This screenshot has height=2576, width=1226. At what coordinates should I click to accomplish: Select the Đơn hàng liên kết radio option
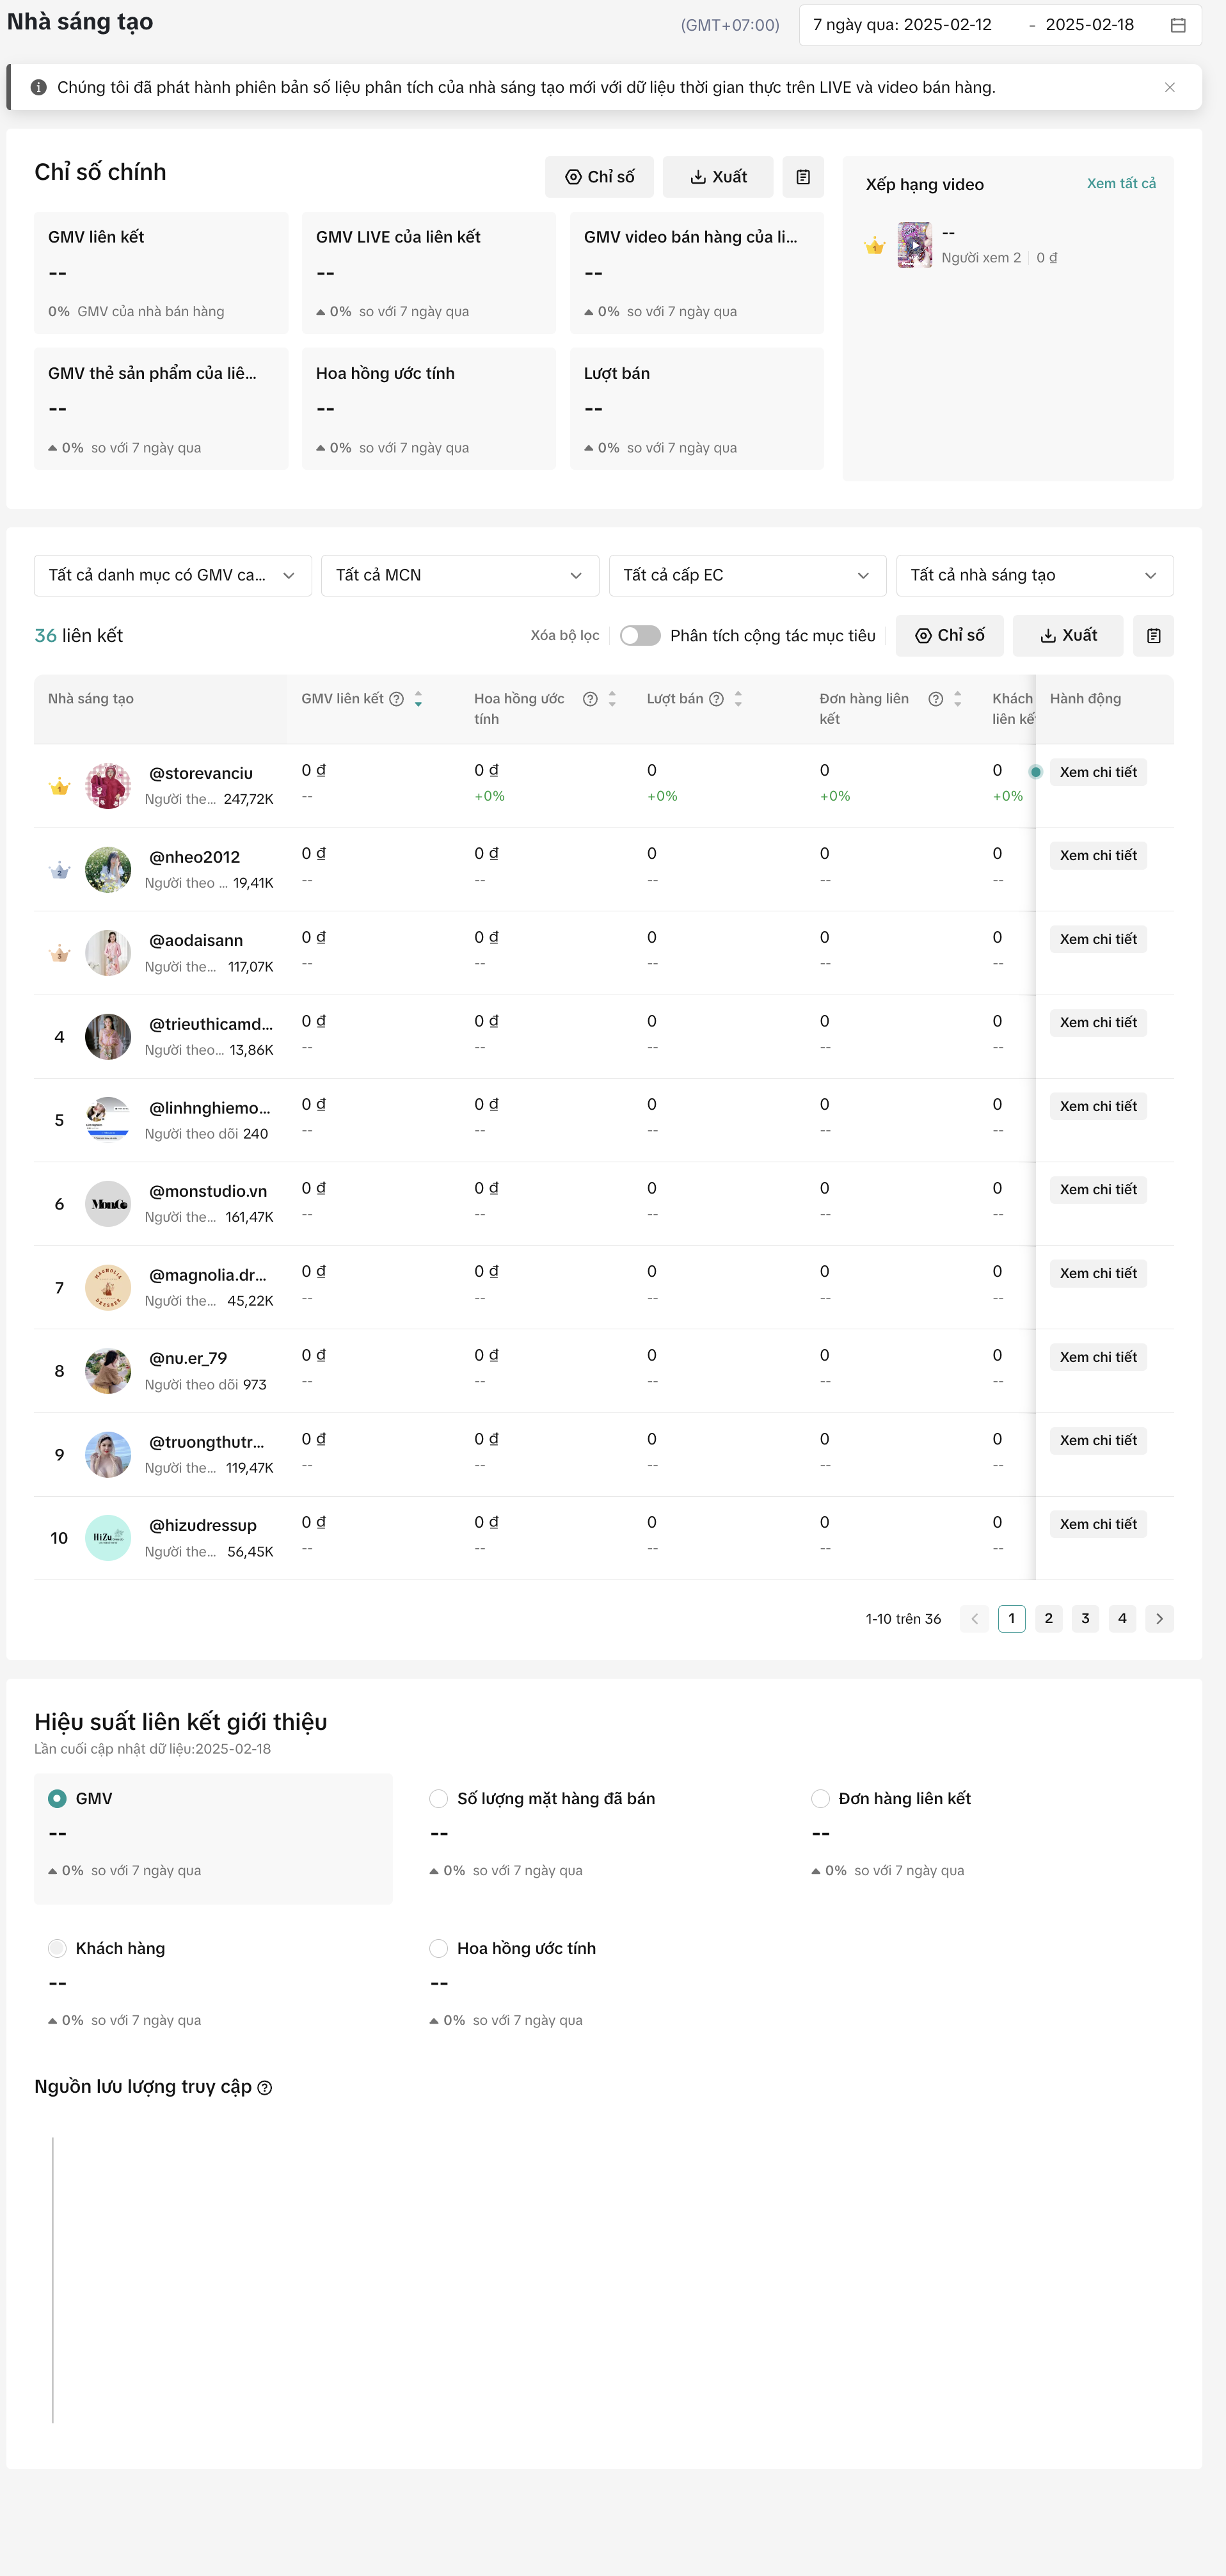tap(820, 1798)
